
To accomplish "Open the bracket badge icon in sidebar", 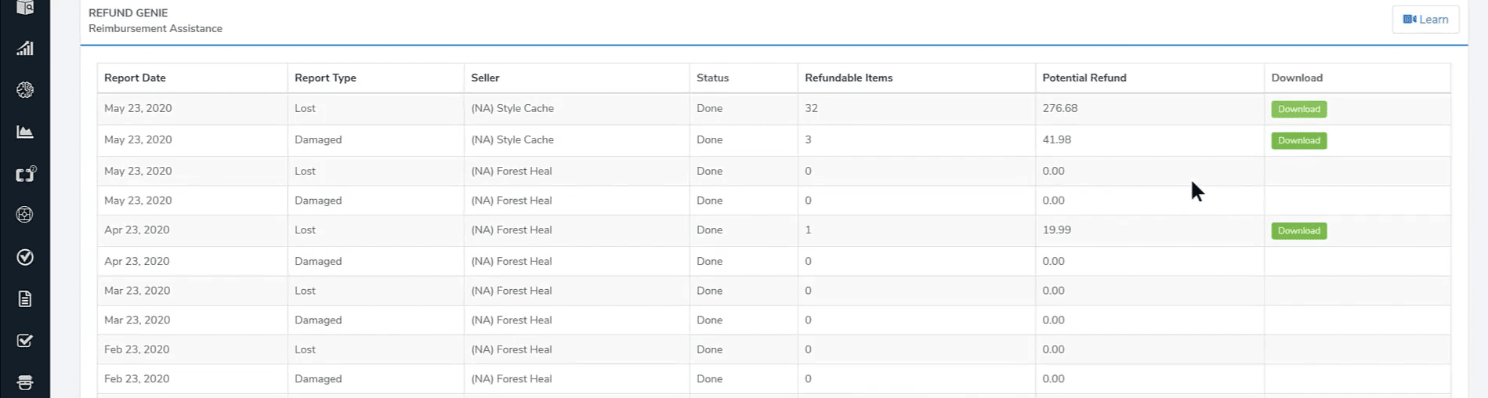I will click(x=26, y=174).
